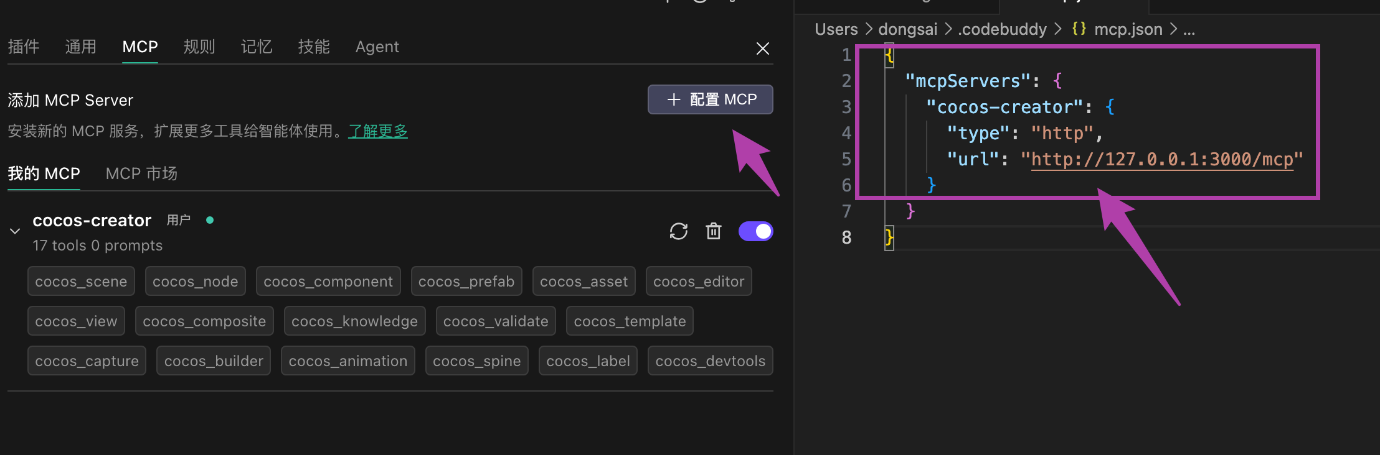The height and width of the screenshot is (455, 1380).
Task: Open the 插件 tab
Action: [x=24, y=47]
